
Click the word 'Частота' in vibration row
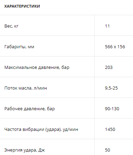pyautogui.click(x=13, y=130)
